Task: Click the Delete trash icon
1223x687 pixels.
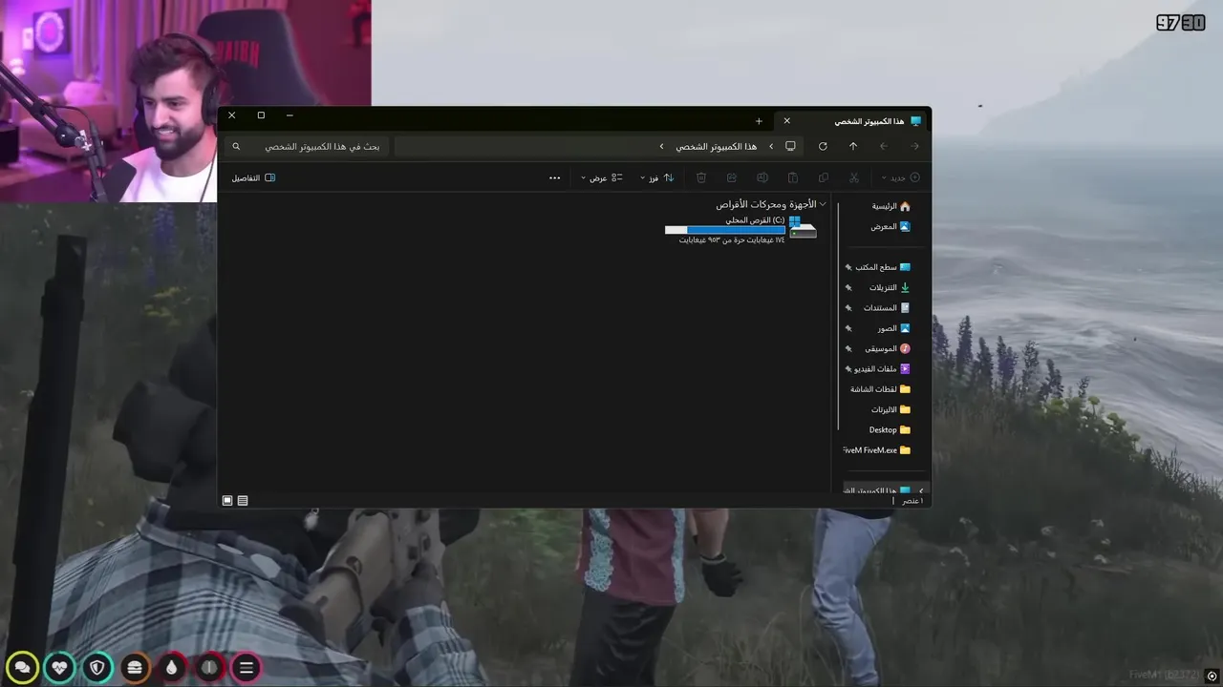Action: 701,177
